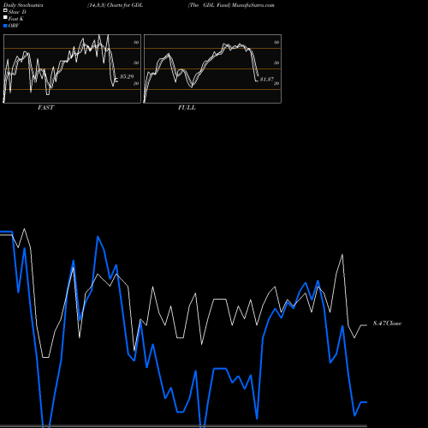
Task: Click the FAST chart label
Action: pyautogui.click(x=45, y=107)
